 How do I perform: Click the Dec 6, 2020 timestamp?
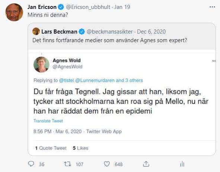151,32
